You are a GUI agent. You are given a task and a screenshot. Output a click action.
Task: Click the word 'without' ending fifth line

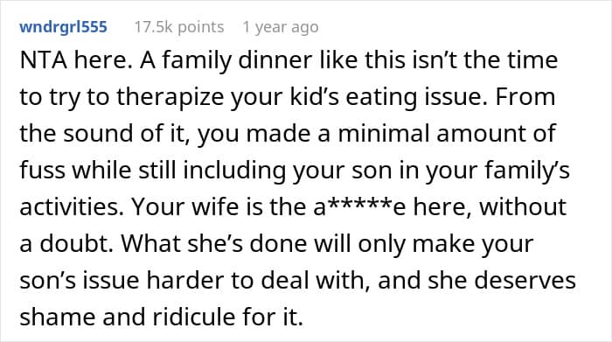click(x=523, y=207)
